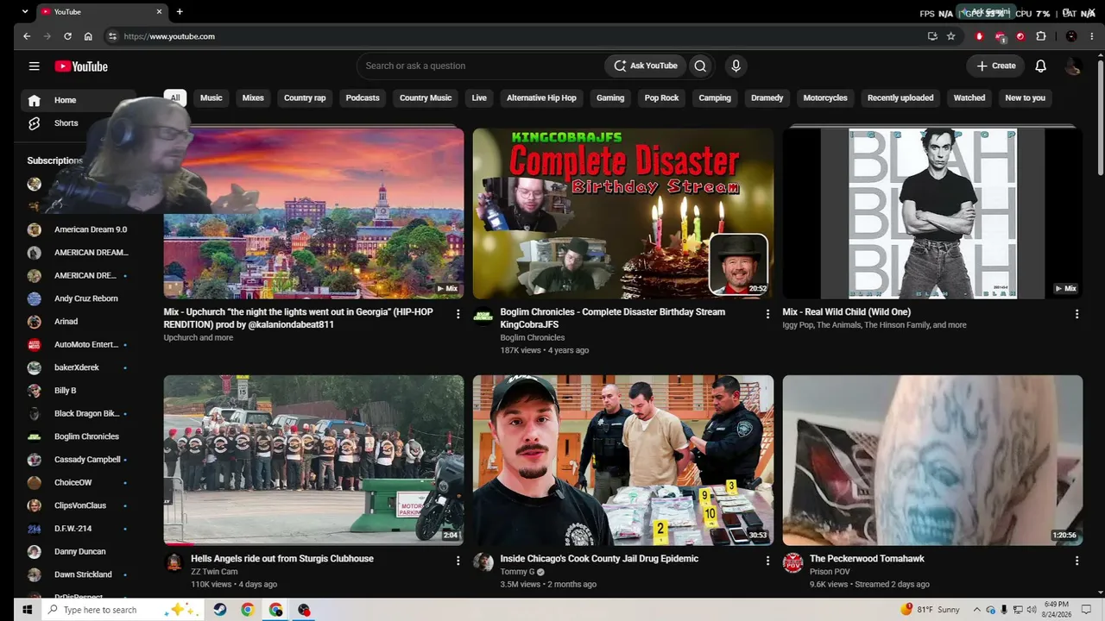Open the Chrome three-dot menu
Image resolution: width=1105 pixels, height=621 pixels.
click(1090, 36)
